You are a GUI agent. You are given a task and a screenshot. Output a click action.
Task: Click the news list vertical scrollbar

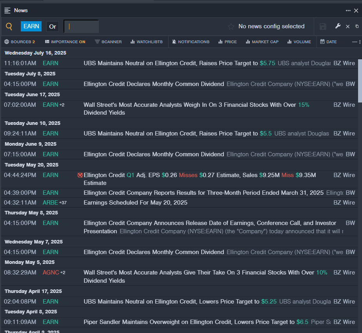click(360, 81)
